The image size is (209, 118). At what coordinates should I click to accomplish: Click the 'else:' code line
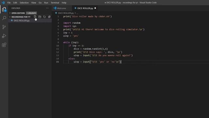(x=72, y=59)
